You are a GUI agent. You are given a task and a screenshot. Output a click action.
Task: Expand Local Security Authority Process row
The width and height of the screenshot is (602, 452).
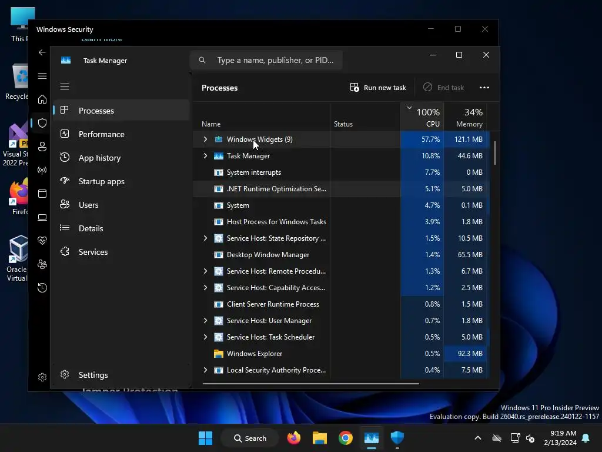[x=205, y=370]
